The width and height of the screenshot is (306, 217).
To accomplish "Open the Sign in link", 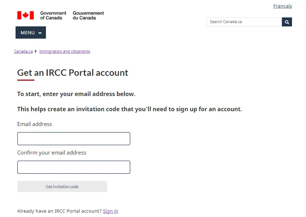I will pyautogui.click(x=110, y=211).
